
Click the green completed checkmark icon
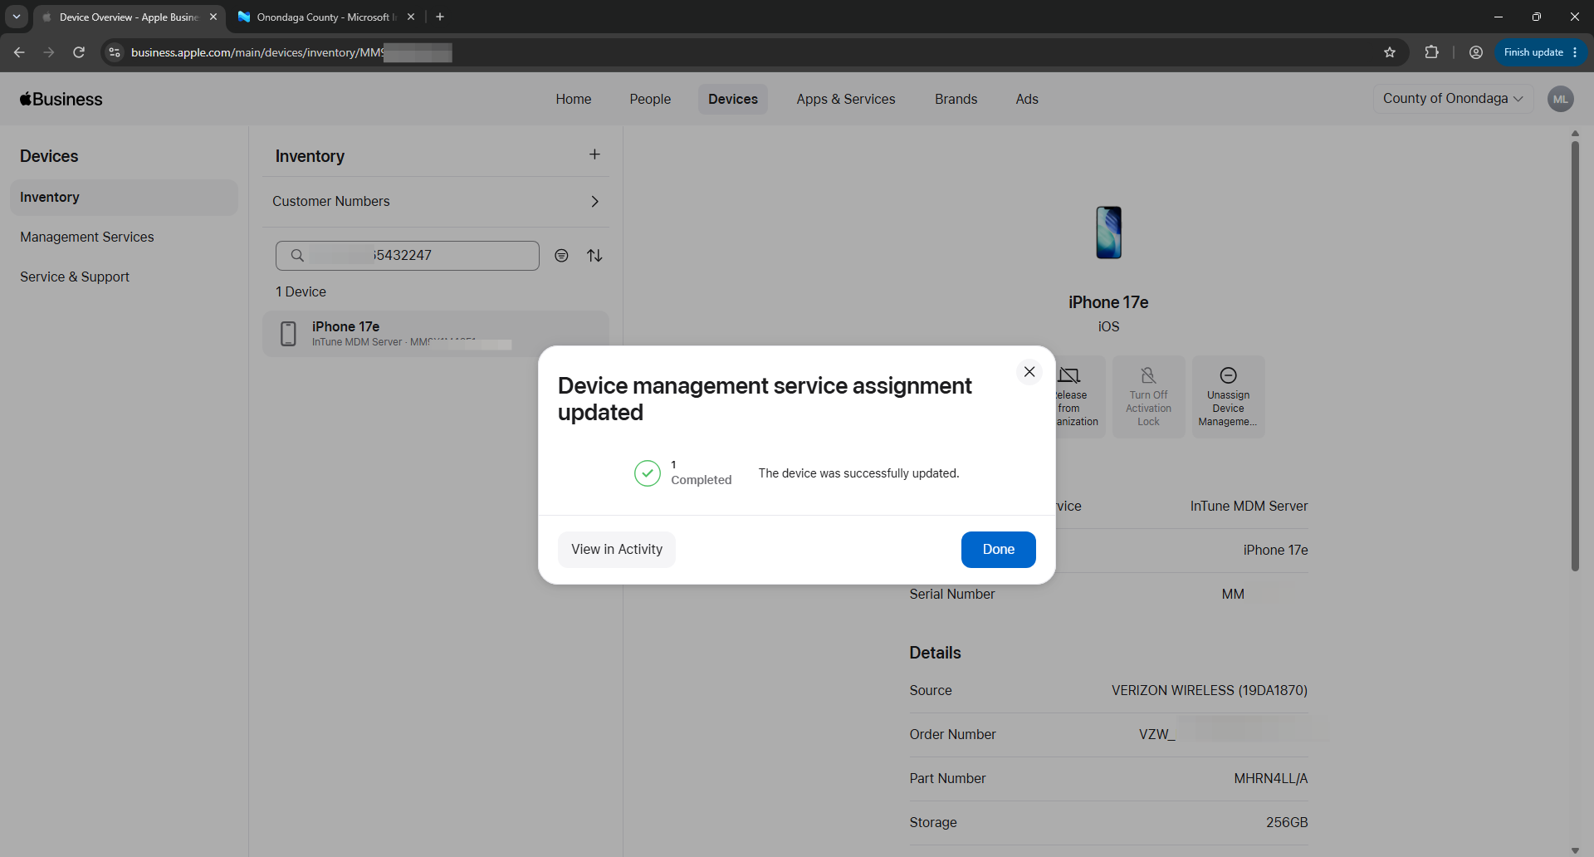click(648, 473)
